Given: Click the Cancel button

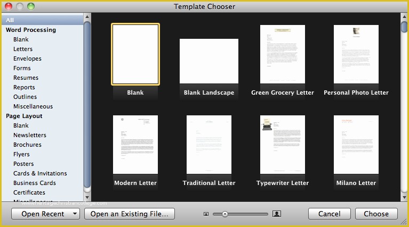Looking at the screenshot, I should click(329, 214).
